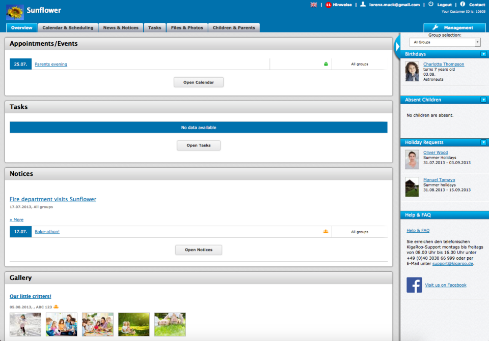The width and height of the screenshot is (489, 341).
Task: Click the Management wrench icon
Action: point(436,27)
